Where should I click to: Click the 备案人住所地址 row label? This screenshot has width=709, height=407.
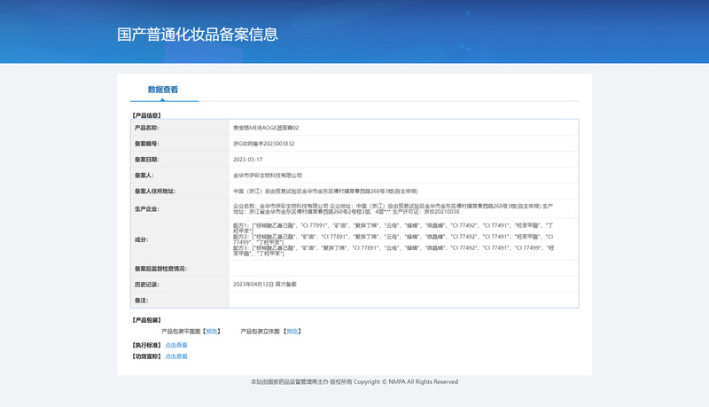point(155,192)
